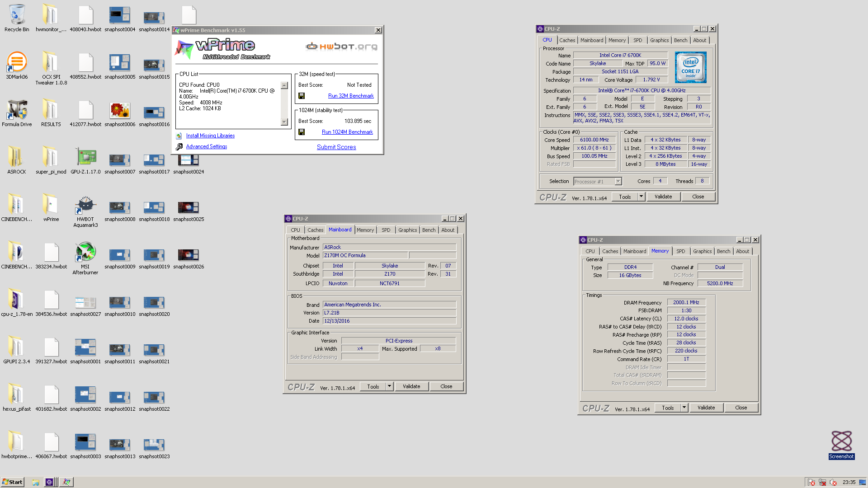Click the wPrime taskbar icon
868x488 pixels.
[x=66, y=482]
